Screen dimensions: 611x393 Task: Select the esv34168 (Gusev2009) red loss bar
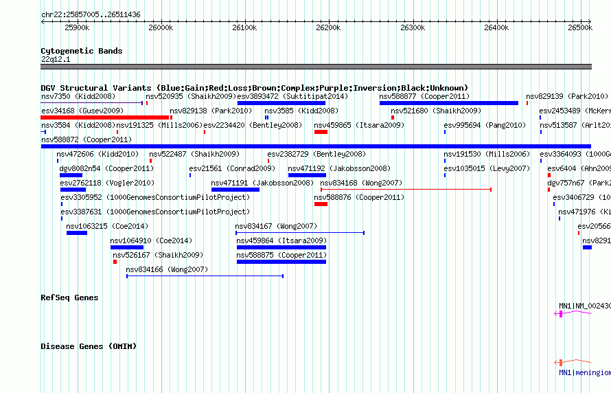[105, 117]
